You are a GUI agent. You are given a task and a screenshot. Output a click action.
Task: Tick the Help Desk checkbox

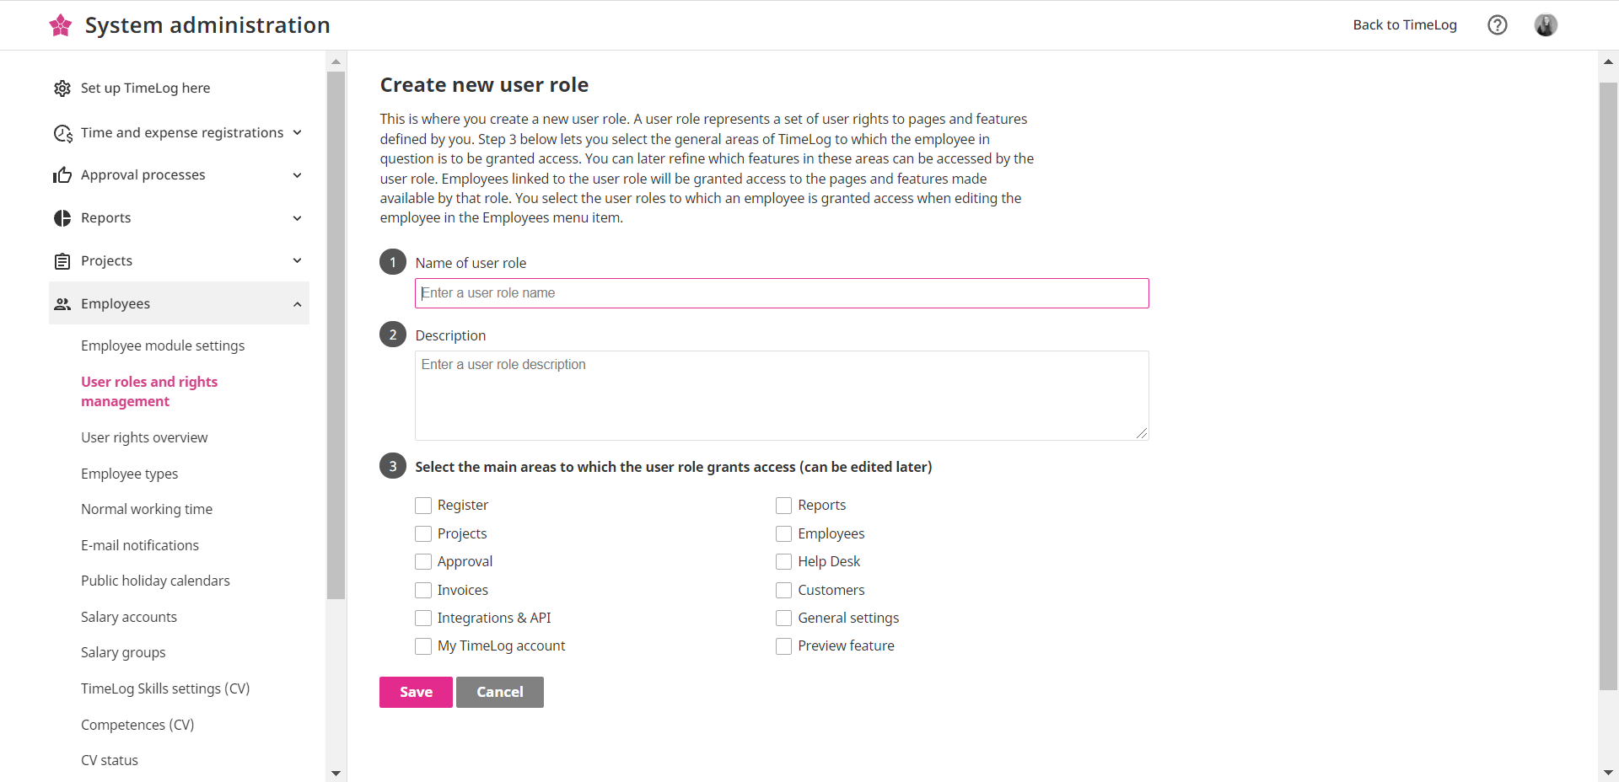click(x=783, y=562)
